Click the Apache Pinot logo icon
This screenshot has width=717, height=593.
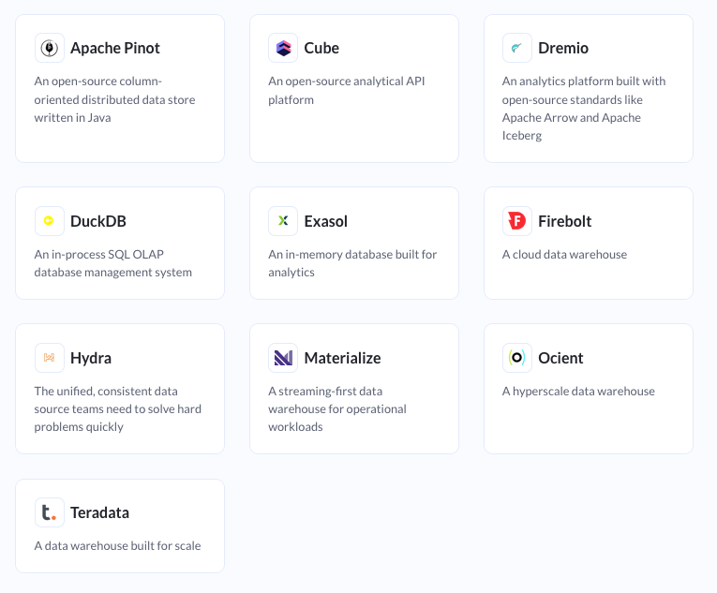pos(50,48)
